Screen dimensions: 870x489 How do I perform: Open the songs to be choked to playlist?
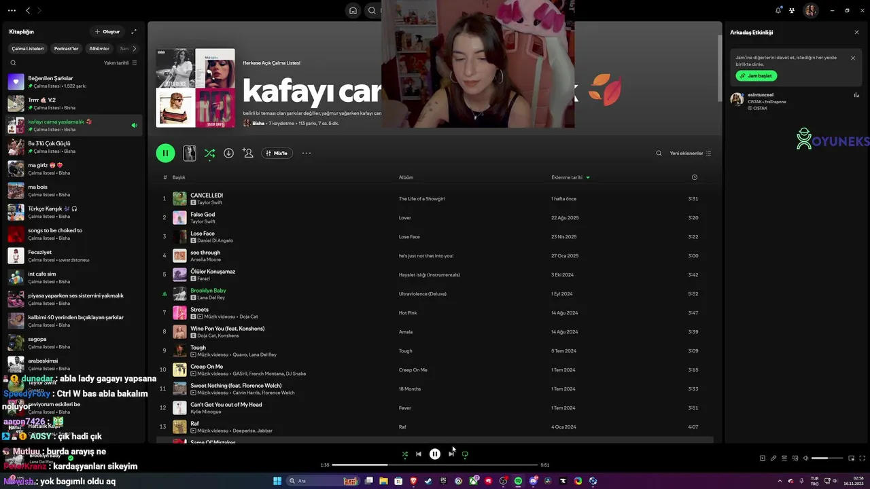click(x=73, y=234)
